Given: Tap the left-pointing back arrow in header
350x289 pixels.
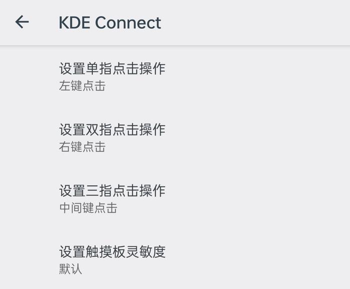Looking at the screenshot, I should (22, 22).
